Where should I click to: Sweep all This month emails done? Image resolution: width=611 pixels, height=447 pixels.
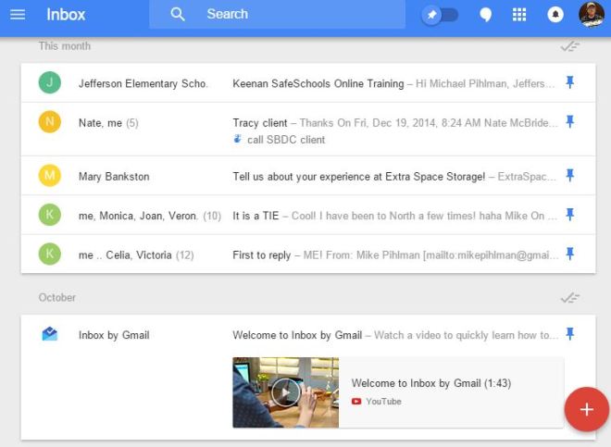tap(570, 46)
